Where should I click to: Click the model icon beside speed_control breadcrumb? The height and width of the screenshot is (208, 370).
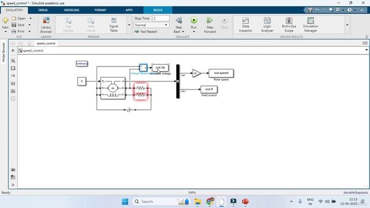pos(21,50)
